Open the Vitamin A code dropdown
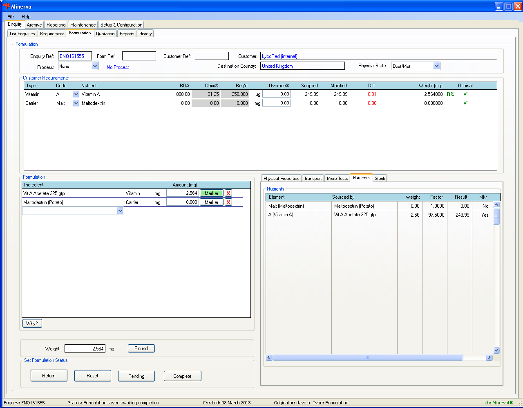Viewport: 523px width, 408px height. tap(76, 94)
